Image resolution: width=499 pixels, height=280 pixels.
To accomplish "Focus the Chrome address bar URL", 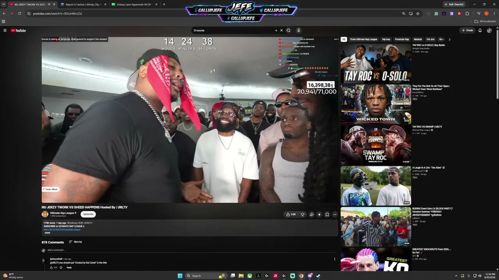I will click(x=57, y=14).
